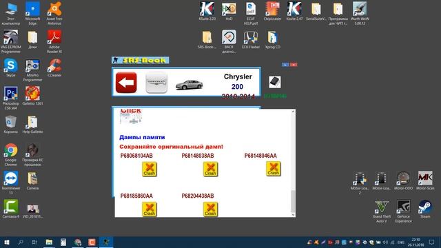
Task: Select Photoshop CS6 x64 icon
Action: [11, 98]
